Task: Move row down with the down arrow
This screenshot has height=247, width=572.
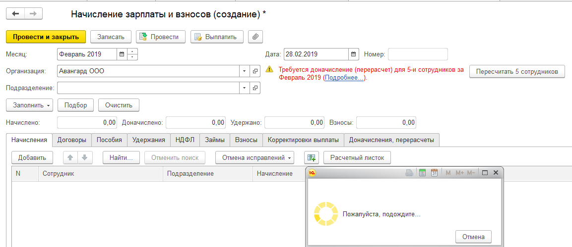Action: pos(85,158)
